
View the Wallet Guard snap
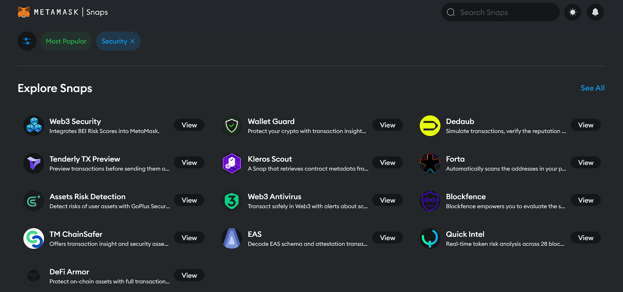point(388,125)
